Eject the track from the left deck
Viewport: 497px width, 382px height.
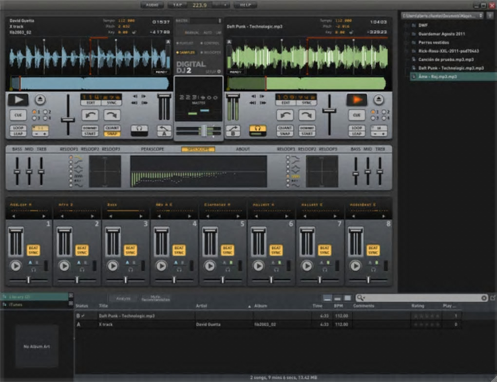[x=40, y=99]
